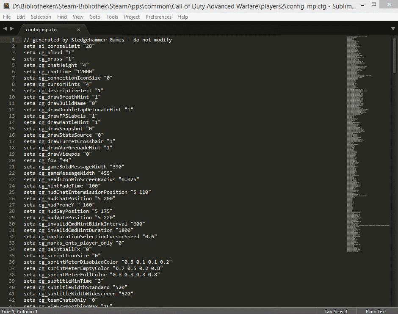Viewport: 398px width, 314px height.
Task: Click the minimap code overview
Action: pyautogui.click(x=368, y=144)
